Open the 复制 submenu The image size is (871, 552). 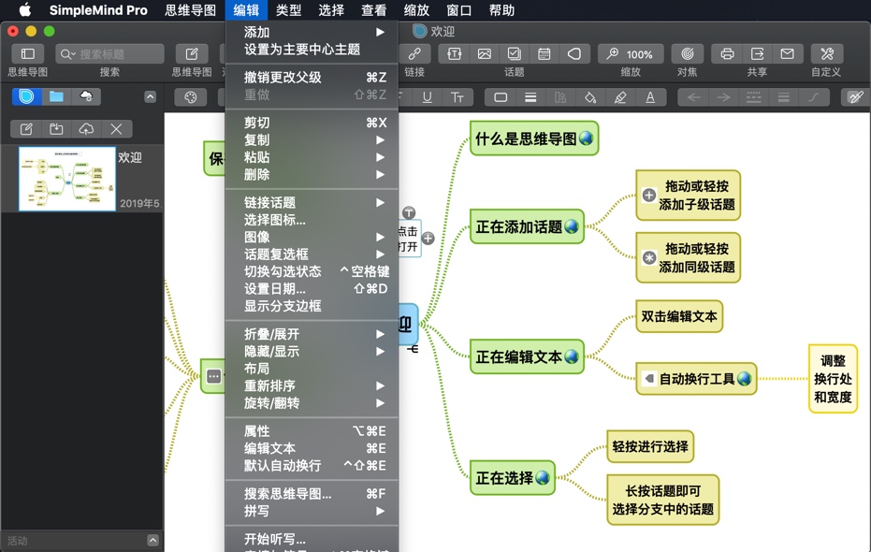312,140
